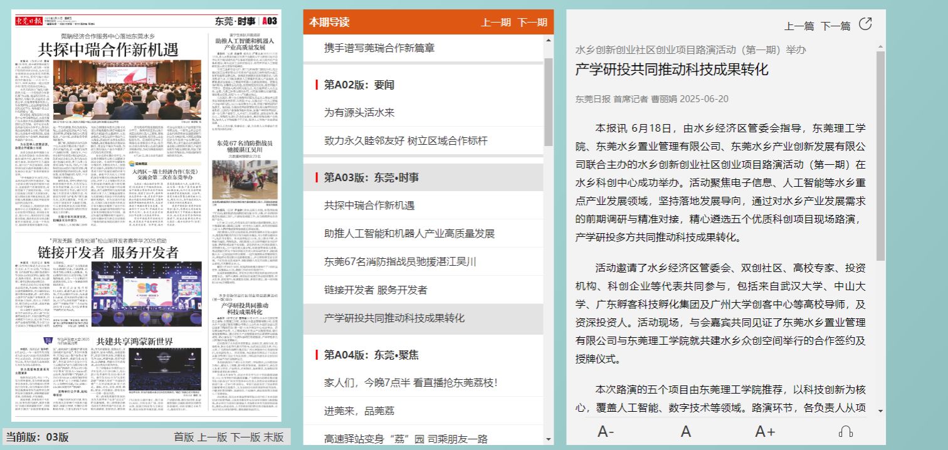948x450 pixels.
Task: Click the headphone audio listen icon
Action: click(x=845, y=432)
